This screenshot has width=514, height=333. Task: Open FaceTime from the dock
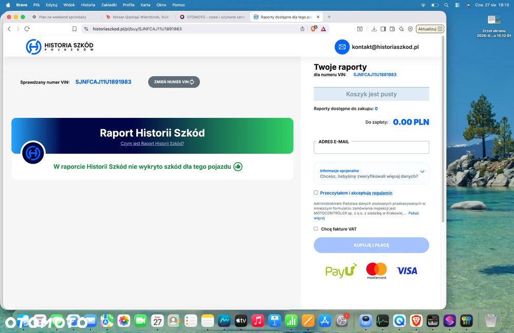(141, 321)
